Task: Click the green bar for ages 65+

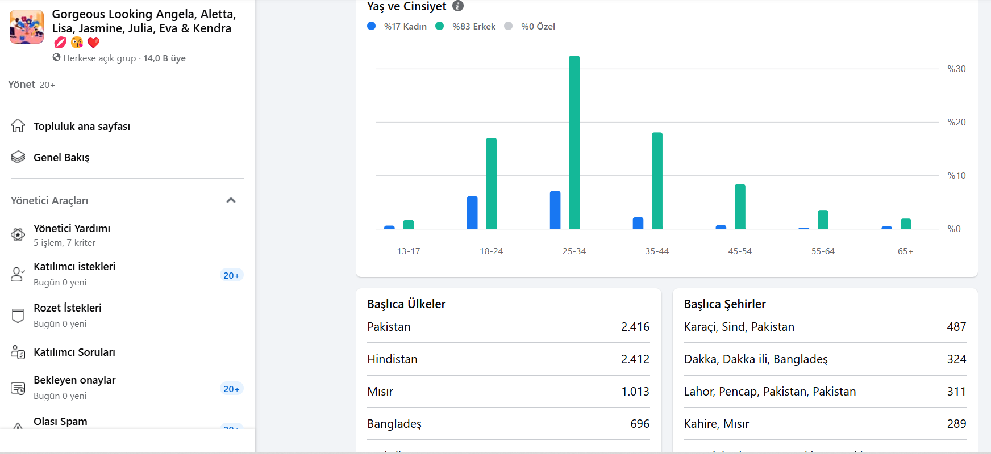Action: pyautogui.click(x=906, y=224)
